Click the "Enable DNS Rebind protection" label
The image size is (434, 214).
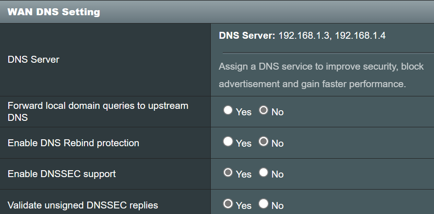[73, 143]
